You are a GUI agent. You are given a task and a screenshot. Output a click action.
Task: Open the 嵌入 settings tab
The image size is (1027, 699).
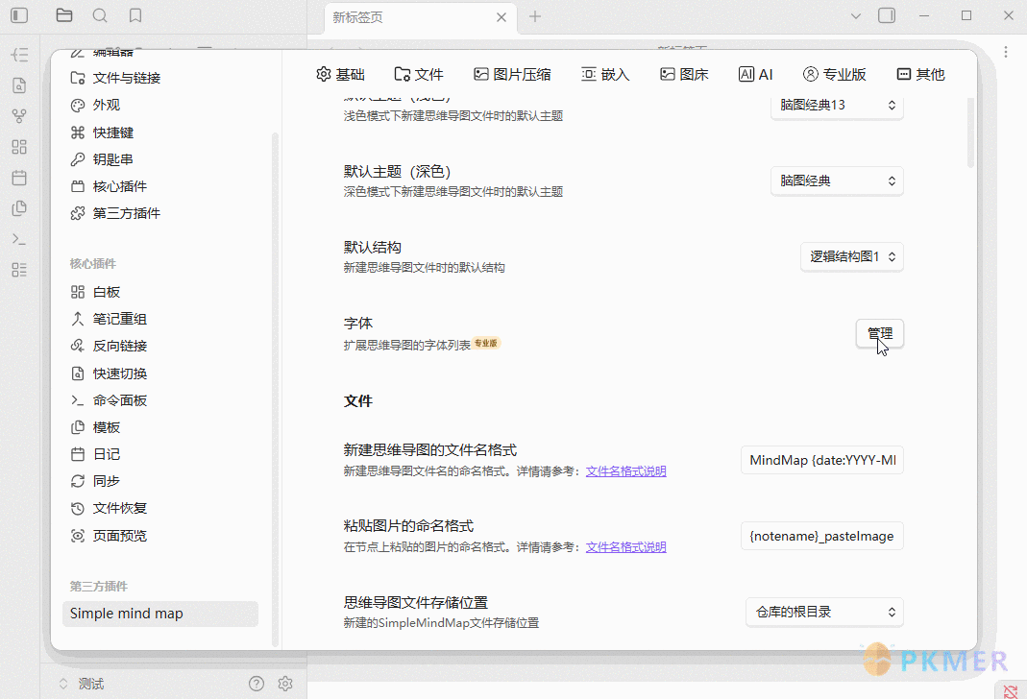tap(605, 75)
